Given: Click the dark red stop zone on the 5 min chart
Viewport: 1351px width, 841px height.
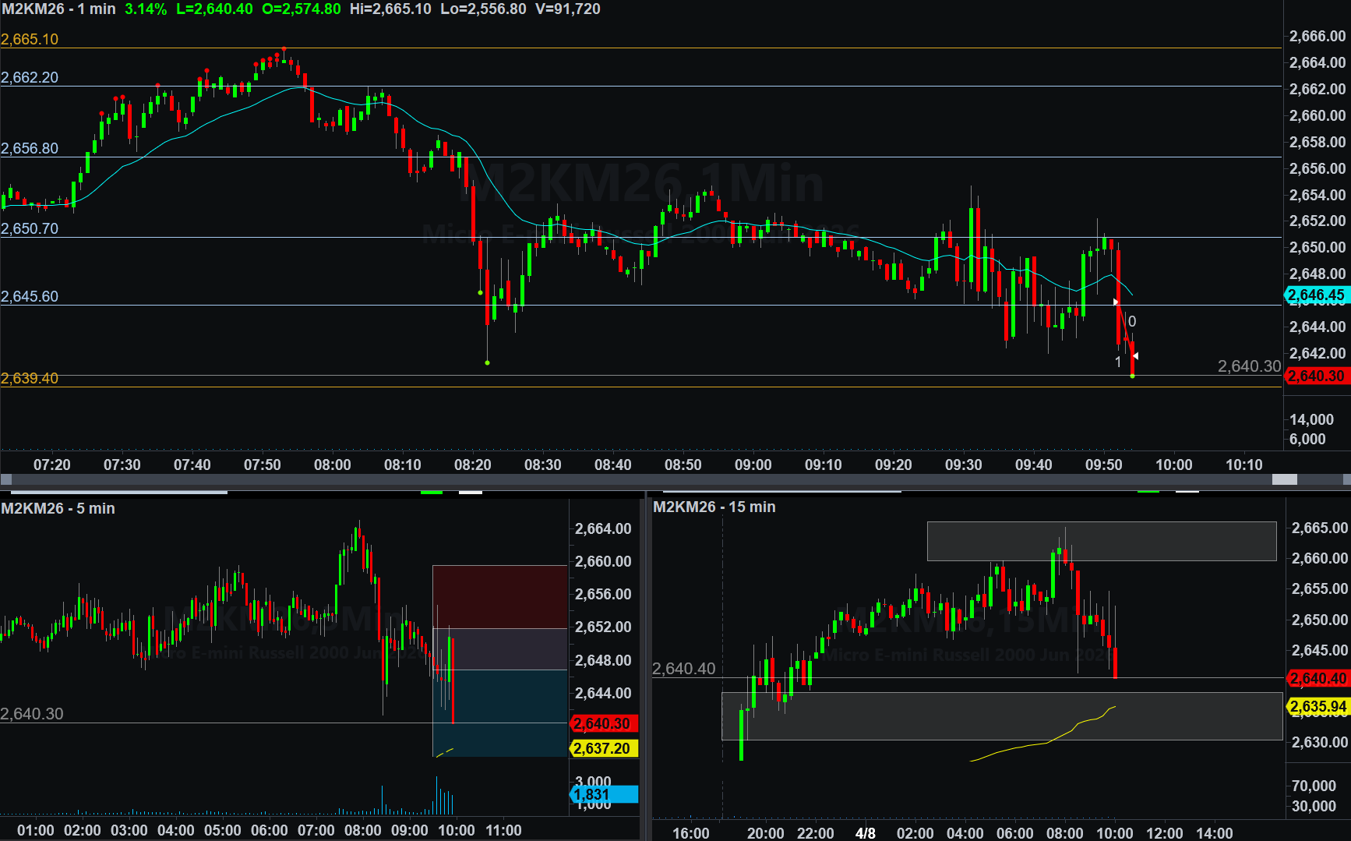Looking at the screenshot, I should point(499,596).
